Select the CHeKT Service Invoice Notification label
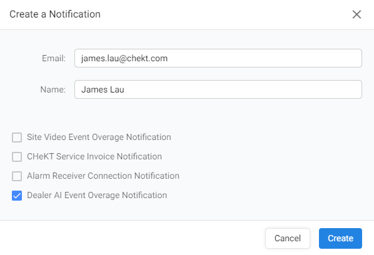 pyautogui.click(x=94, y=157)
